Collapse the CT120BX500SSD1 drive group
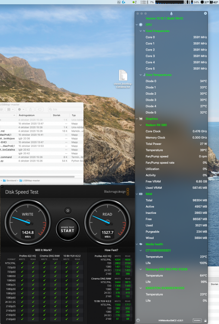This screenshot has width=219, height=324. coord(141,251)
